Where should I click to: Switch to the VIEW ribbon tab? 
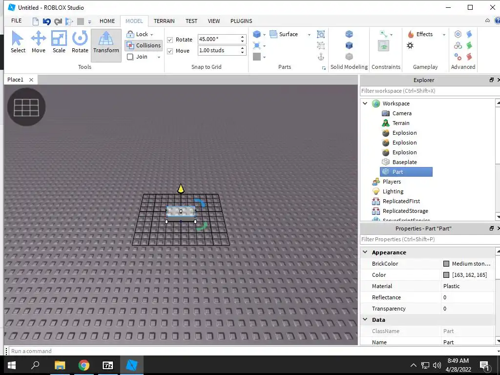point(214,21)
